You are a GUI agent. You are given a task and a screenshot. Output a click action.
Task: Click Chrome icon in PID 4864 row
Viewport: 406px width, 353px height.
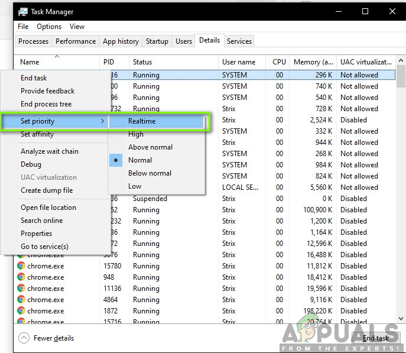(21, 300)
